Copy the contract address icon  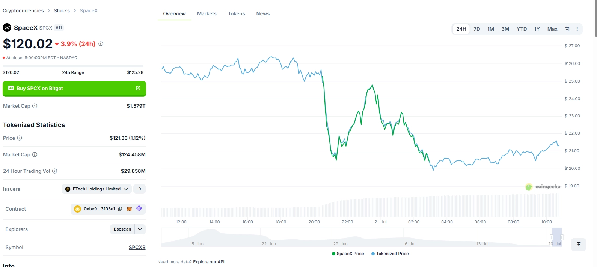click(x=120, y=209)
